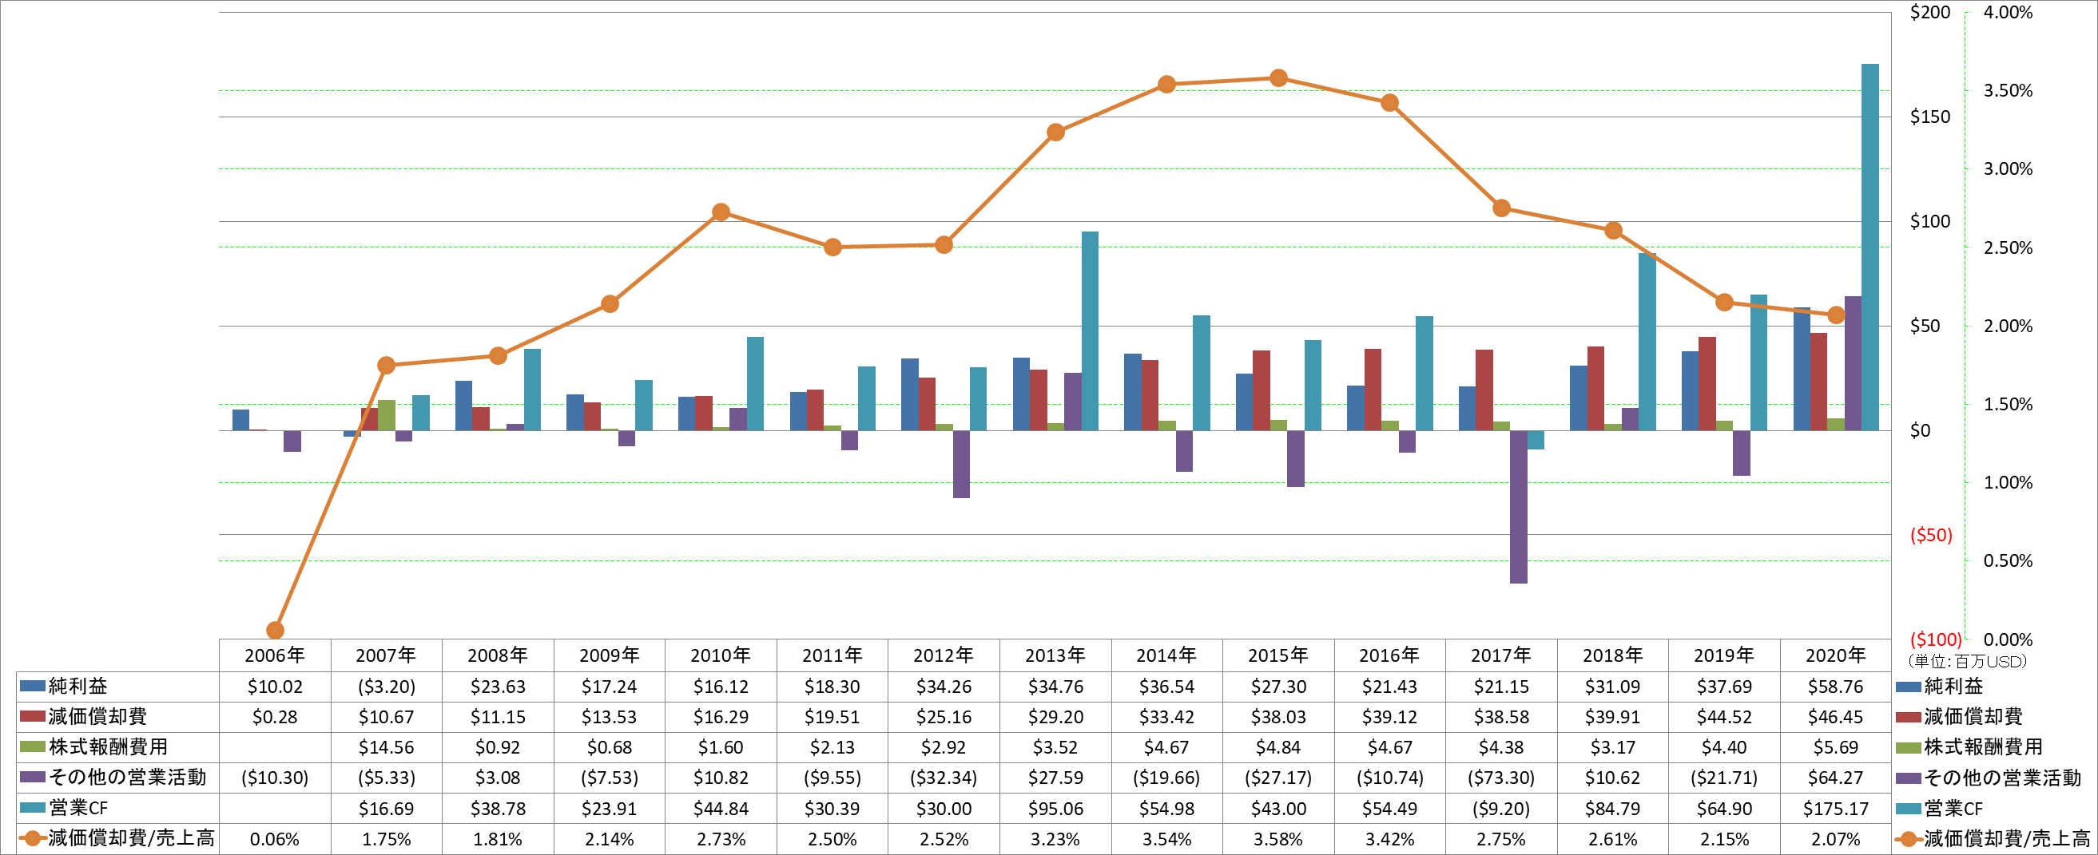The image size is (2098, 855).
Task: Click the その他の営業活動 value ($73.30)
Action: 1501,778
